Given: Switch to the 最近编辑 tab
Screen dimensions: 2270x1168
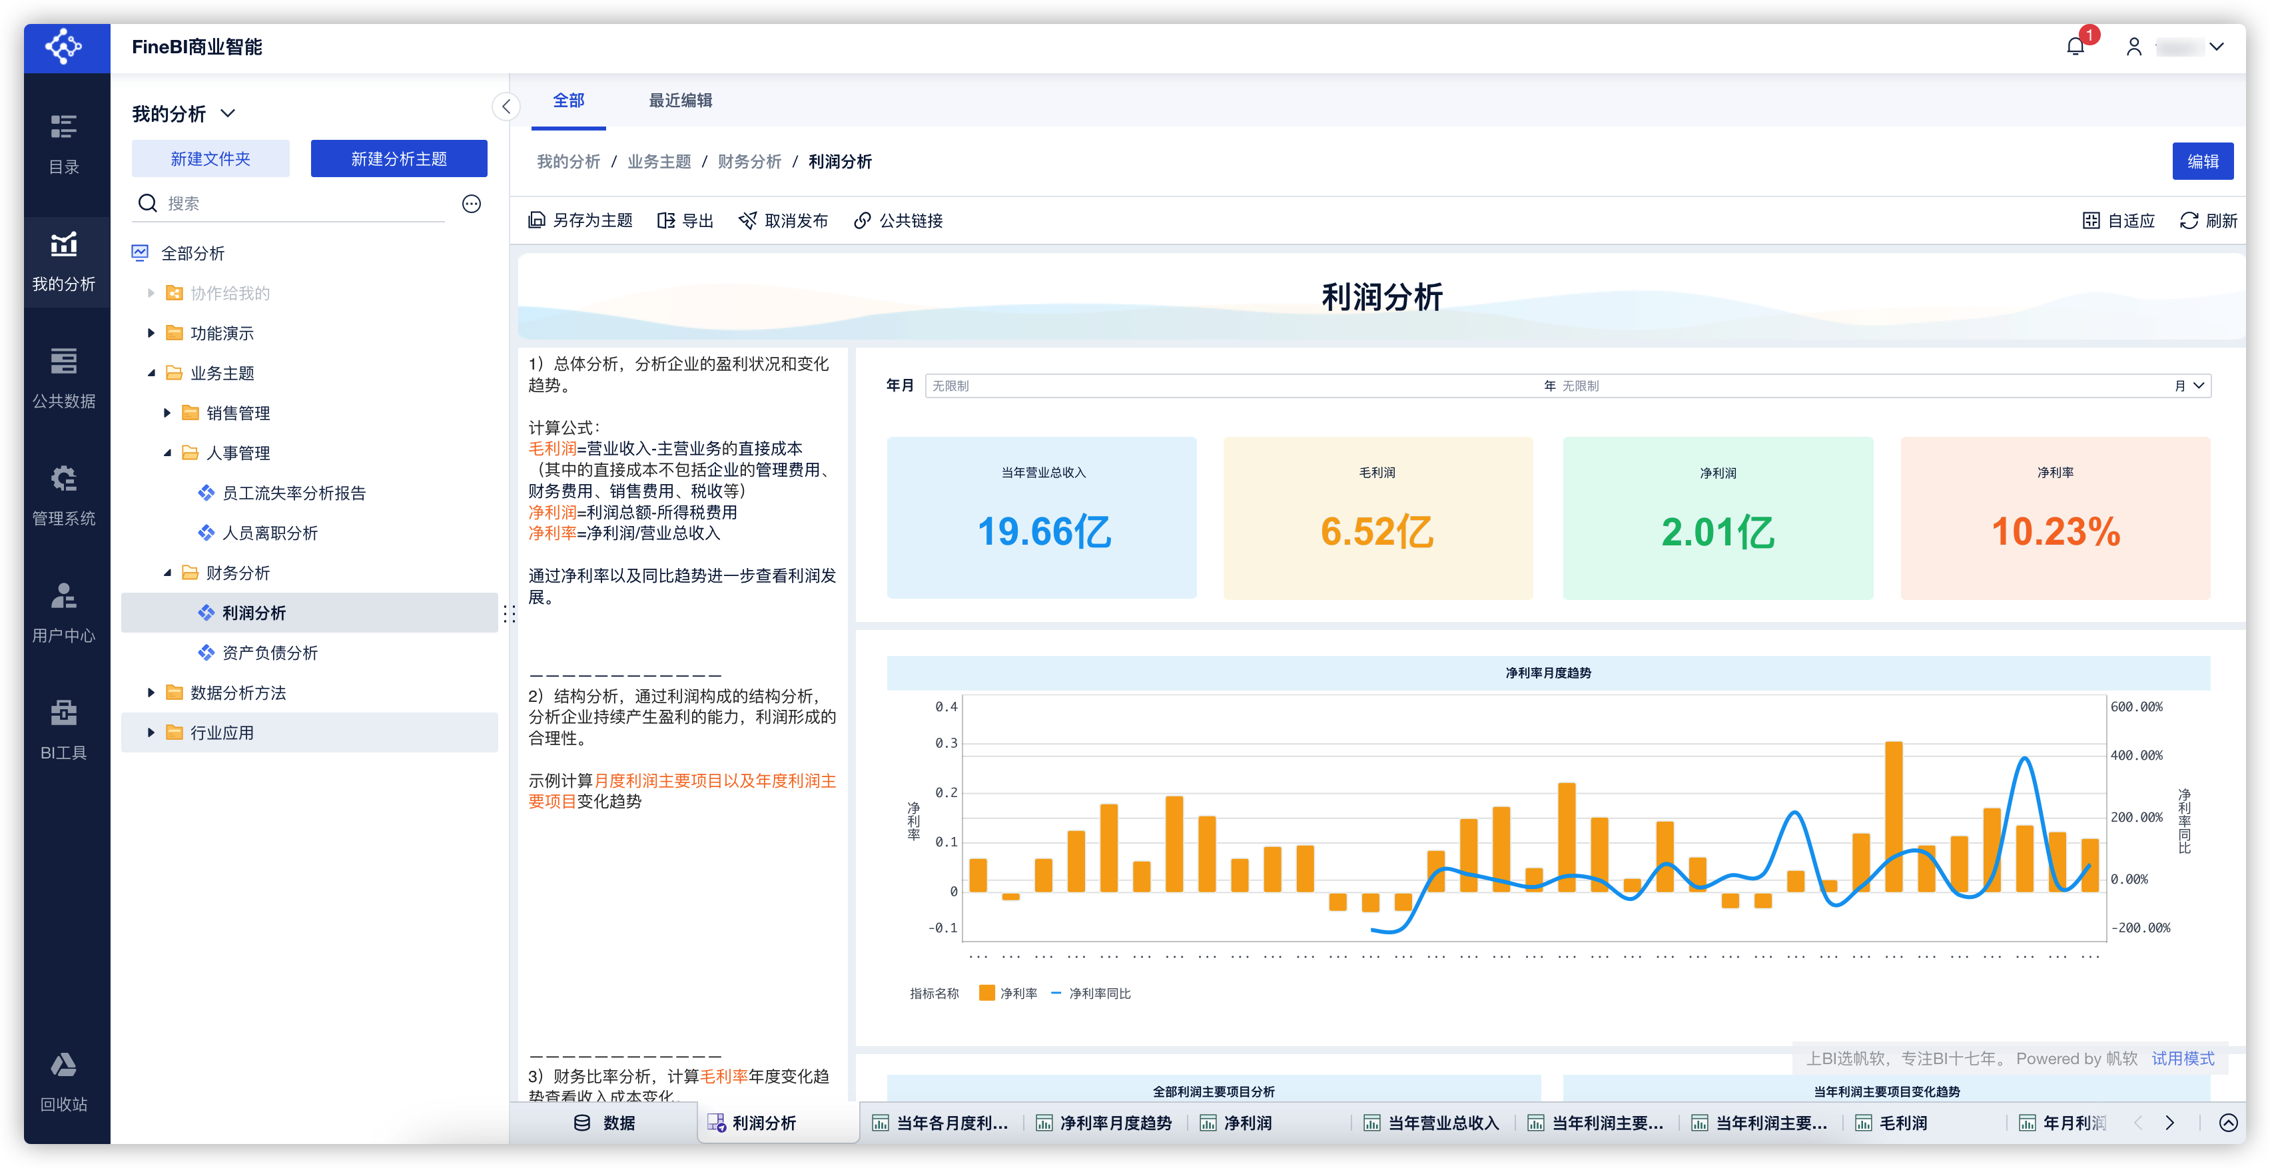Looking at the screenshot, I should point(680,101).
